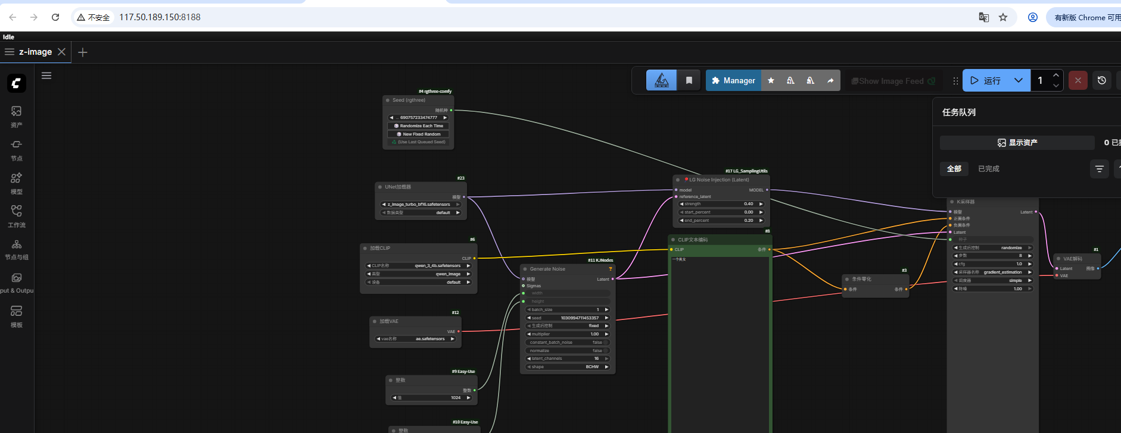
Task: Open the CLIP名称 qwen_3_4b.safetensors selector
Action: (x=419, y=266)
